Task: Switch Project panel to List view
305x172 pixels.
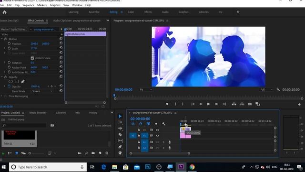Action: 10,153
